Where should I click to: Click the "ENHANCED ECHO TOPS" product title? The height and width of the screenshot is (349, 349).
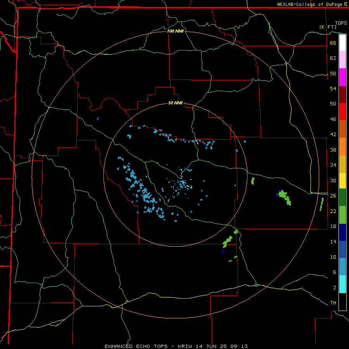(136, 346)
